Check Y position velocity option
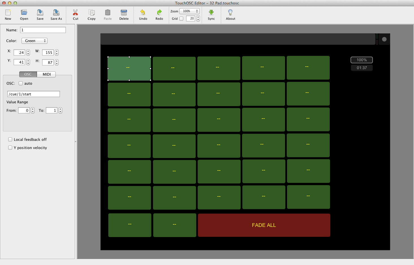 pos(10,148)
